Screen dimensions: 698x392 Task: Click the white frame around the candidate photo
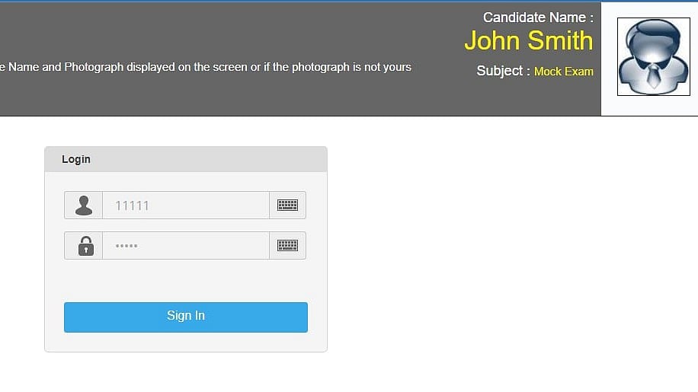click(610, 105)
